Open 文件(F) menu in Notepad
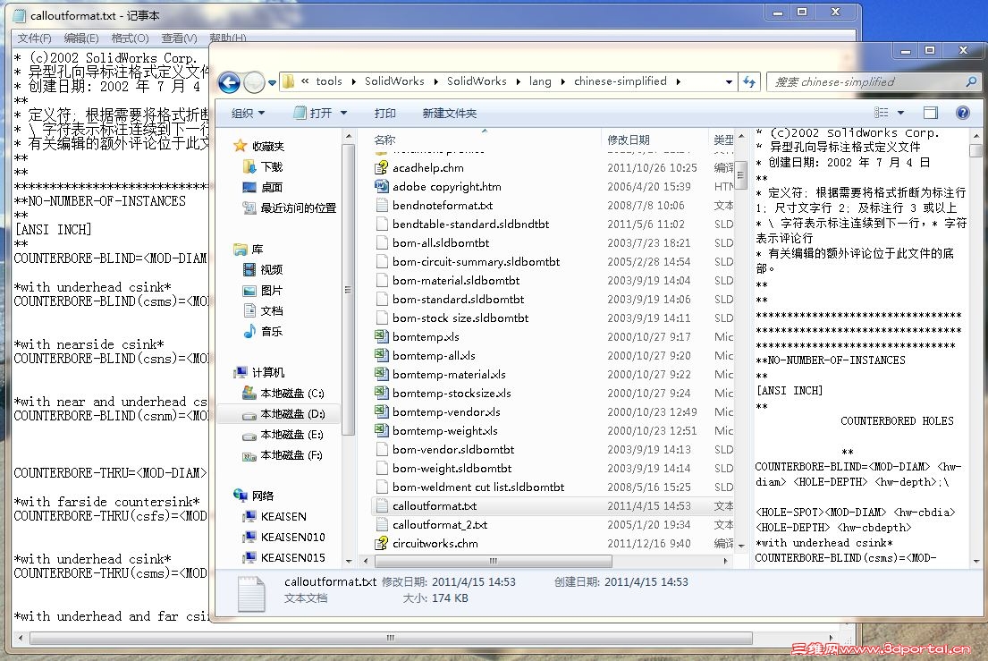 pyautogui.click(x=34, y=38)
